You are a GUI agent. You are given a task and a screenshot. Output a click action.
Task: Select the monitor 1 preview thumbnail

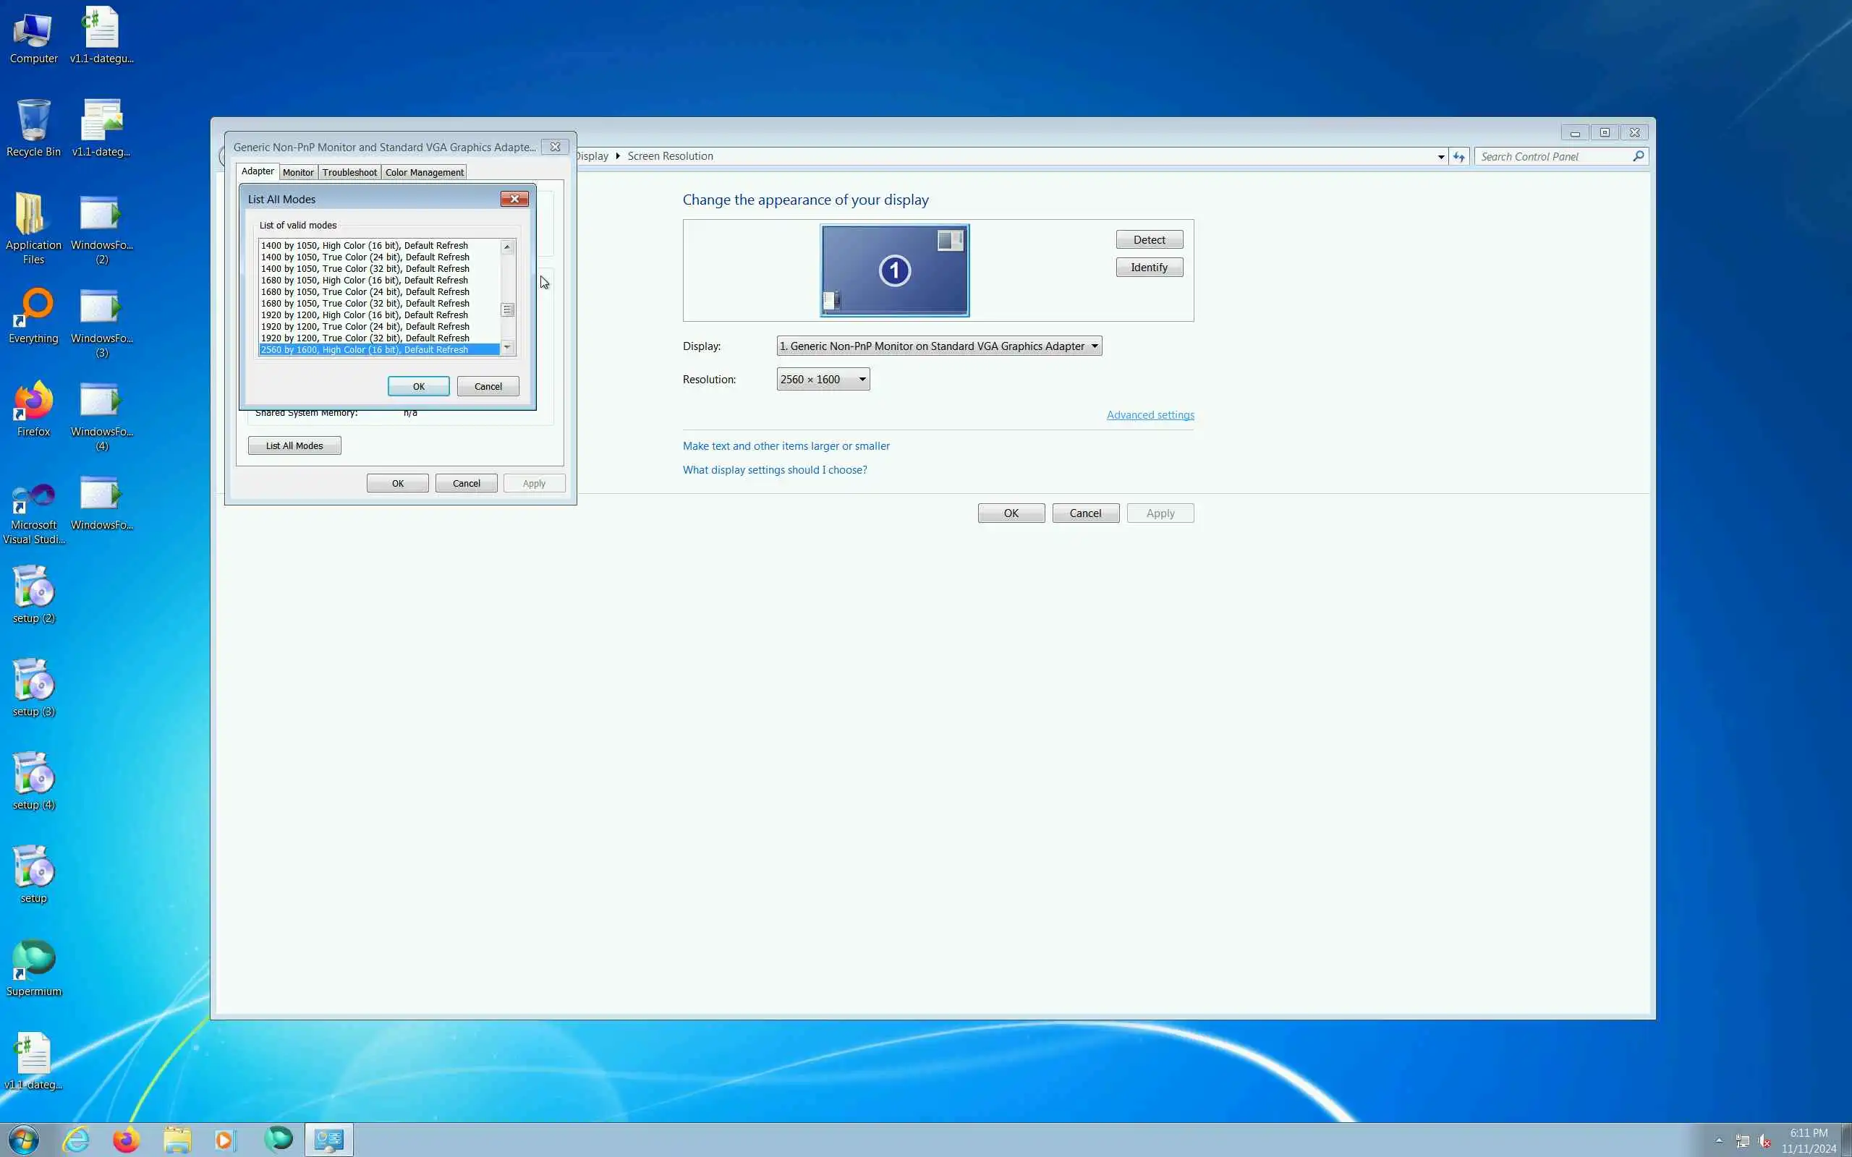[894, 270]
